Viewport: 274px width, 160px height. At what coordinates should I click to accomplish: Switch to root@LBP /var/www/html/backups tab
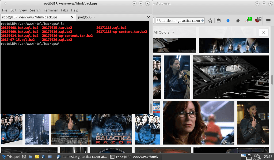coord(38,17)
